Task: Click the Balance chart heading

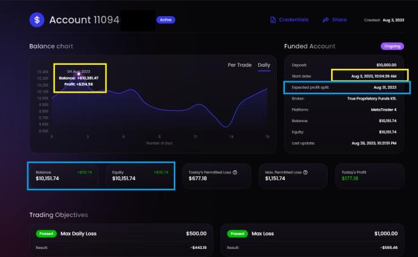Action: (x=51, y=46)
